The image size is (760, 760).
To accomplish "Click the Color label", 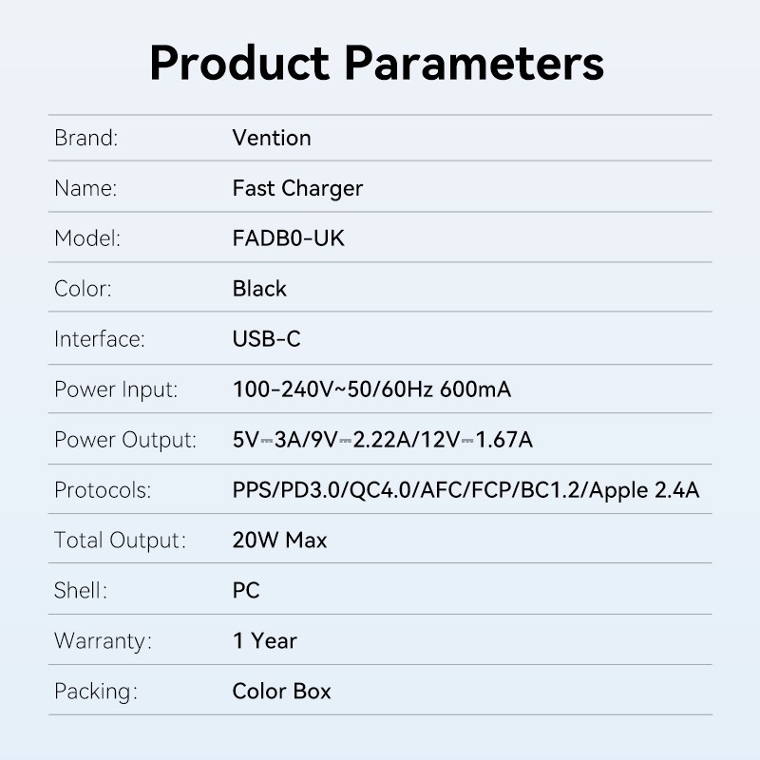I will tap(84, 289).
